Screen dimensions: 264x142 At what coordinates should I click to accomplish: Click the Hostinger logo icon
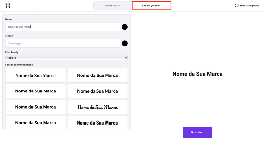coord(7,6)
